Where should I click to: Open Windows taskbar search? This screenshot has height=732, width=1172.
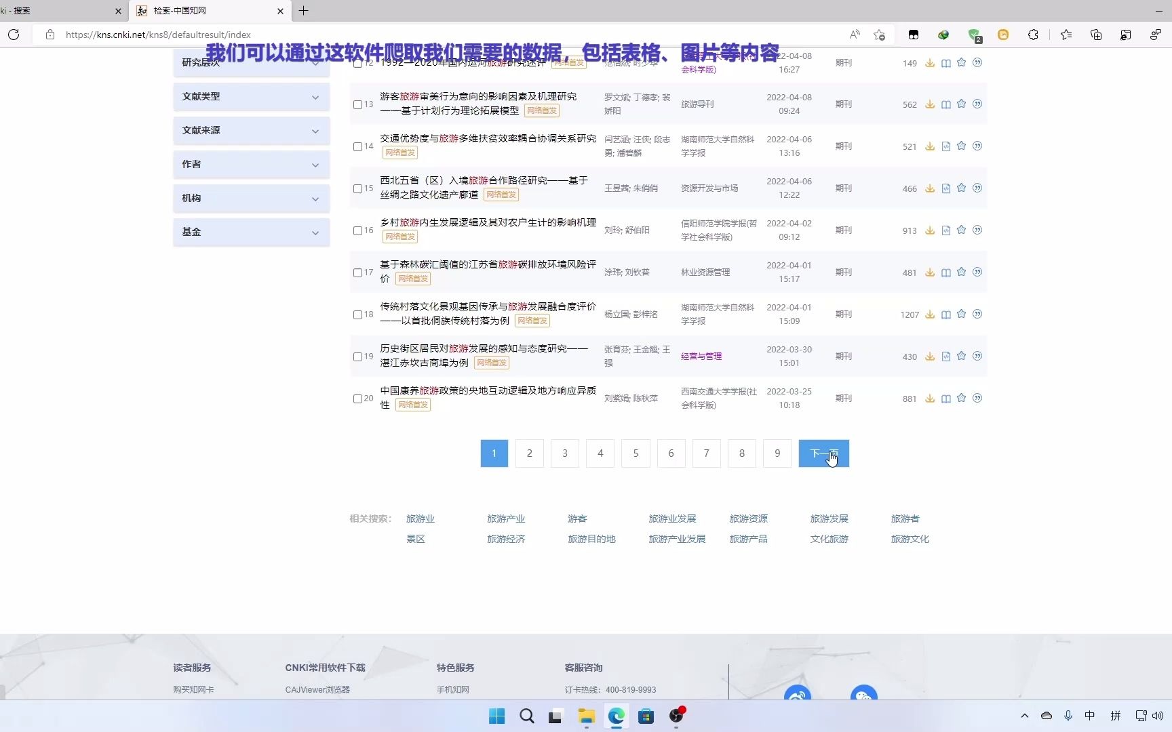point(526,716)
